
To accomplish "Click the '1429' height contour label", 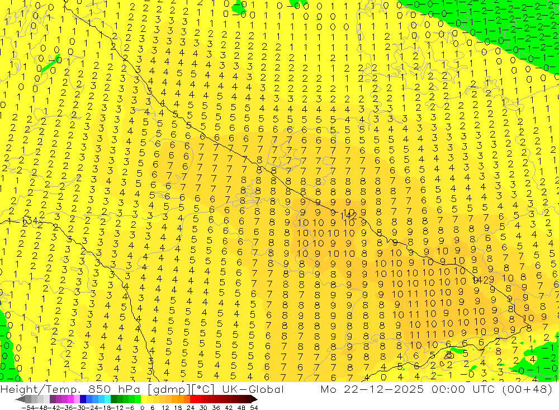I will (x=483, y=280).
